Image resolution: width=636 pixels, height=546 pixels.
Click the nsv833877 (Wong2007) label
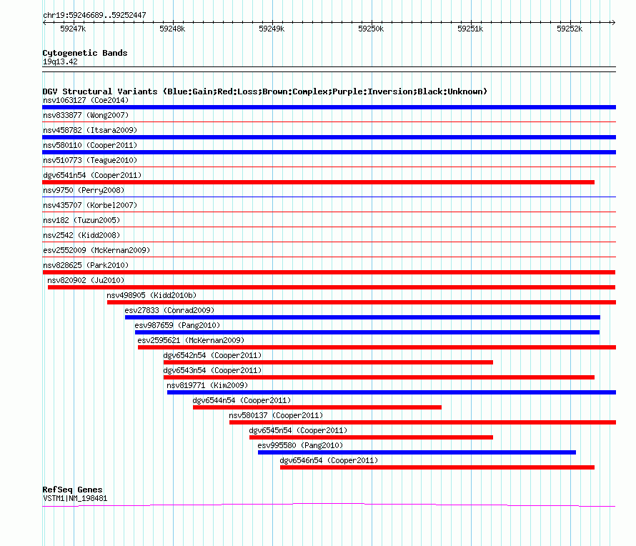(x=86, y=115)
